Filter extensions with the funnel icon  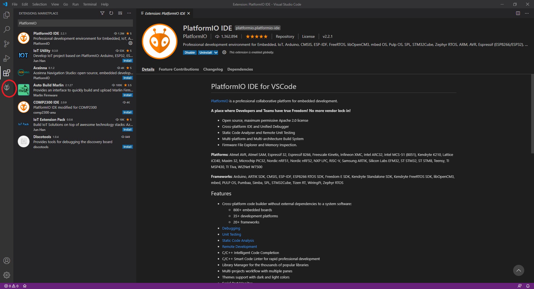pos(102,13)
